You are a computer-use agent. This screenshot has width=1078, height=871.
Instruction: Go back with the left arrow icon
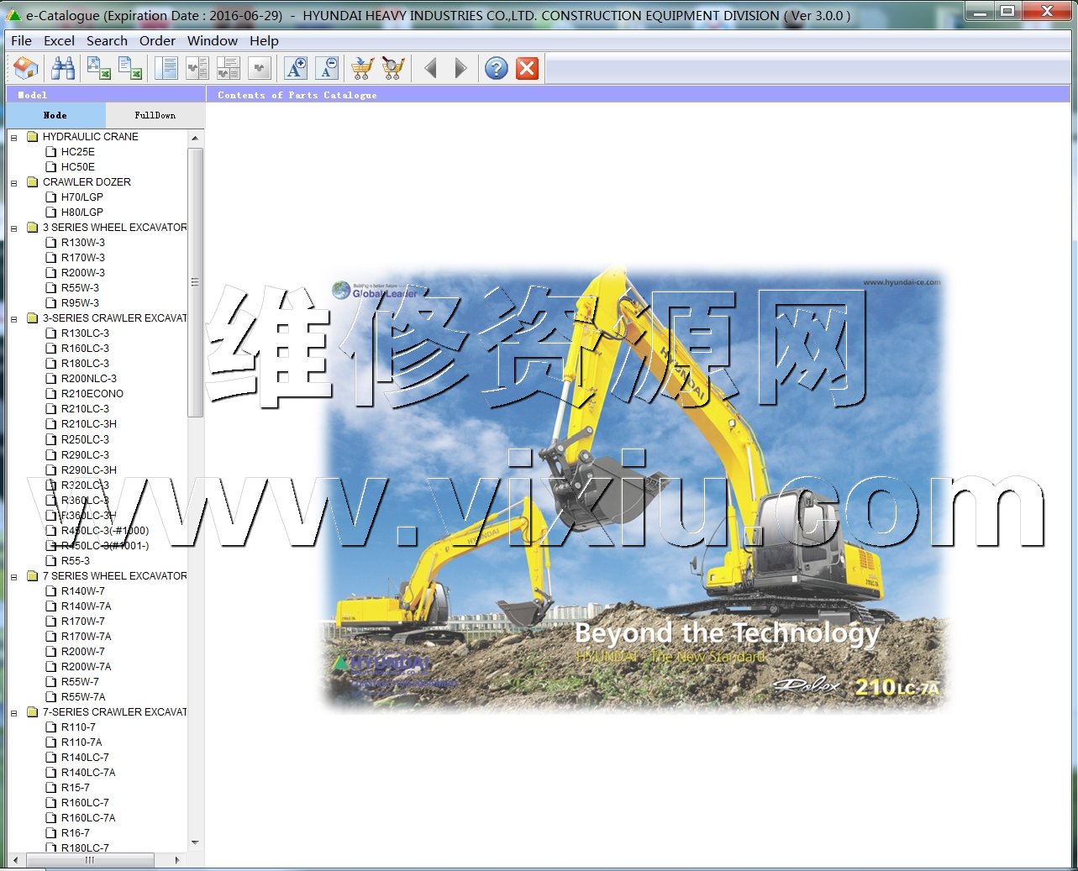click(x=430, y=68)
